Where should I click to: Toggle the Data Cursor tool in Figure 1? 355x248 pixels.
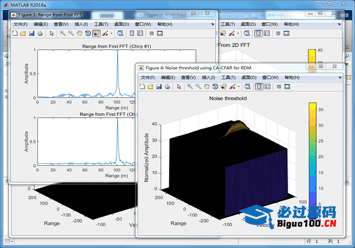96,33
